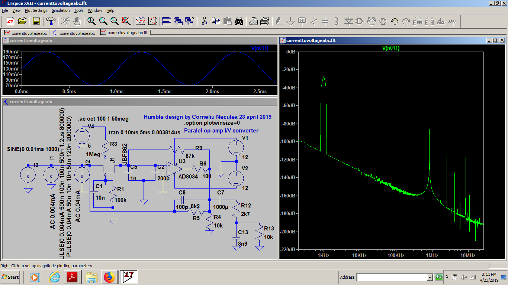508x285 pixels.
Task: Click the Cut scissors icon
Action: 204,21
